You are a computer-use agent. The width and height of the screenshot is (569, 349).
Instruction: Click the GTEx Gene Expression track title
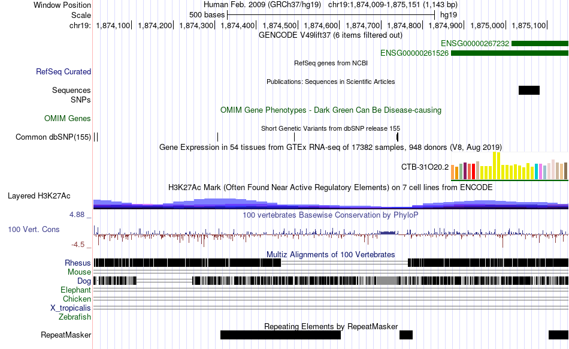tap(331, 148)
